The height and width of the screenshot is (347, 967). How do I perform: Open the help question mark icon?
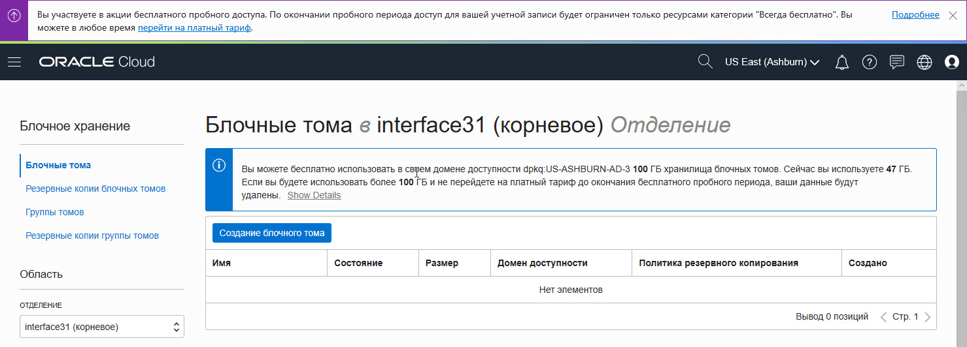(869, 63)
